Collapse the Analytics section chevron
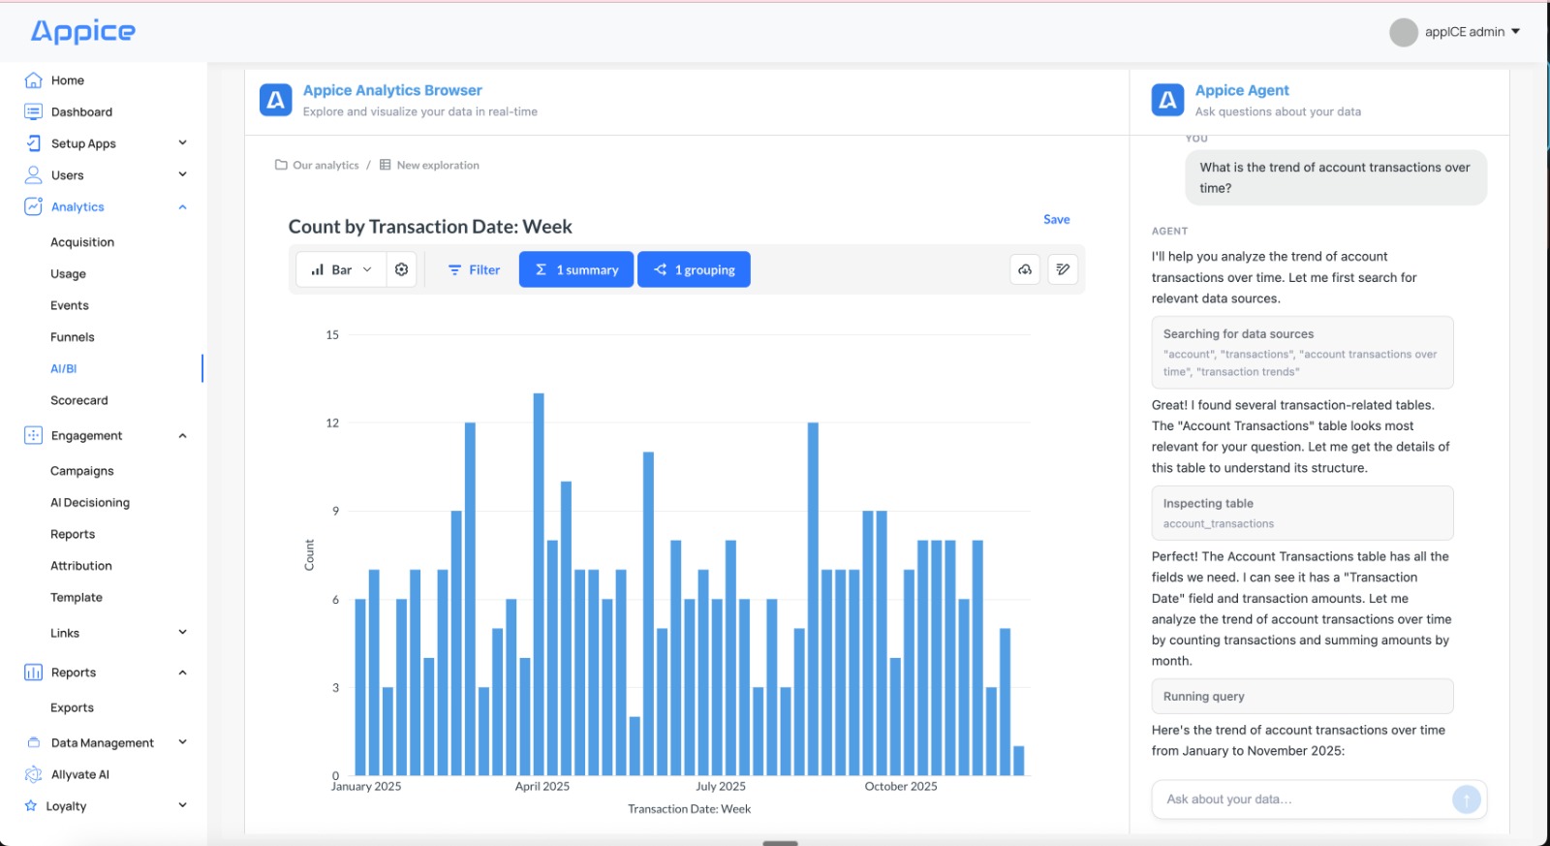This screenshot has height=846, width=1550. [x=182, y=206]
